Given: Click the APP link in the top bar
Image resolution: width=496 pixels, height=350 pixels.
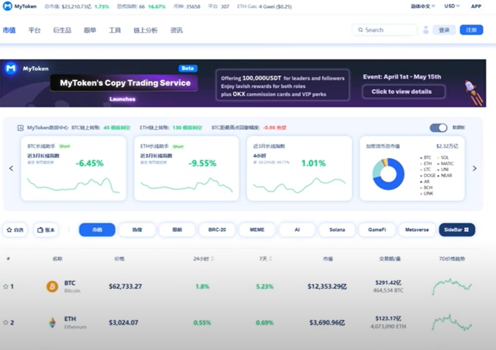Looking at the screenshot, I should point(476,6).
